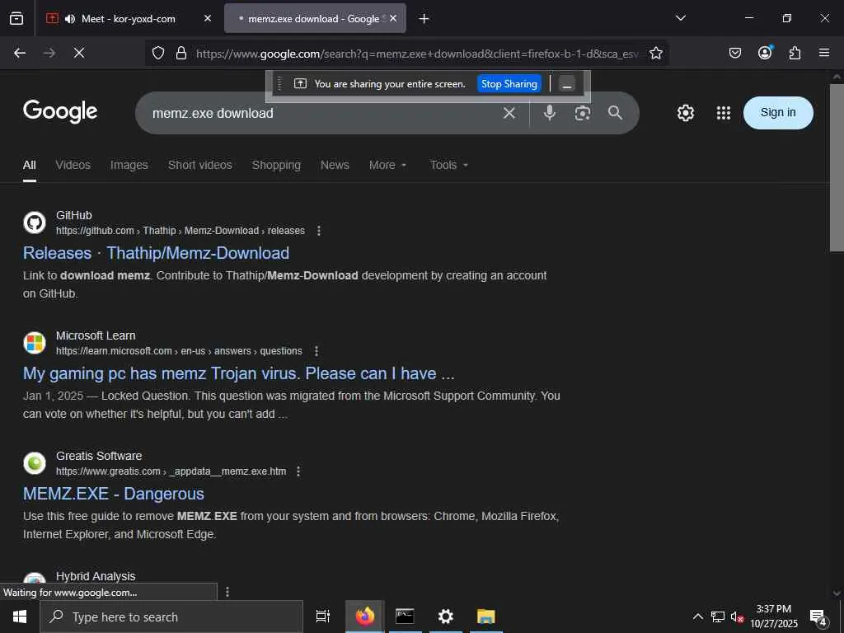
Task: Open Settings app from taskbar
Action: [x=446, y=617]
